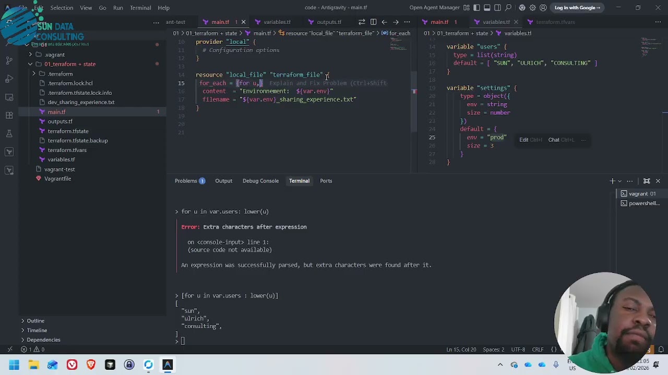Open the account profile icon
The width and height of the screenshot is (668, 375).
click(x=543, y=8)
